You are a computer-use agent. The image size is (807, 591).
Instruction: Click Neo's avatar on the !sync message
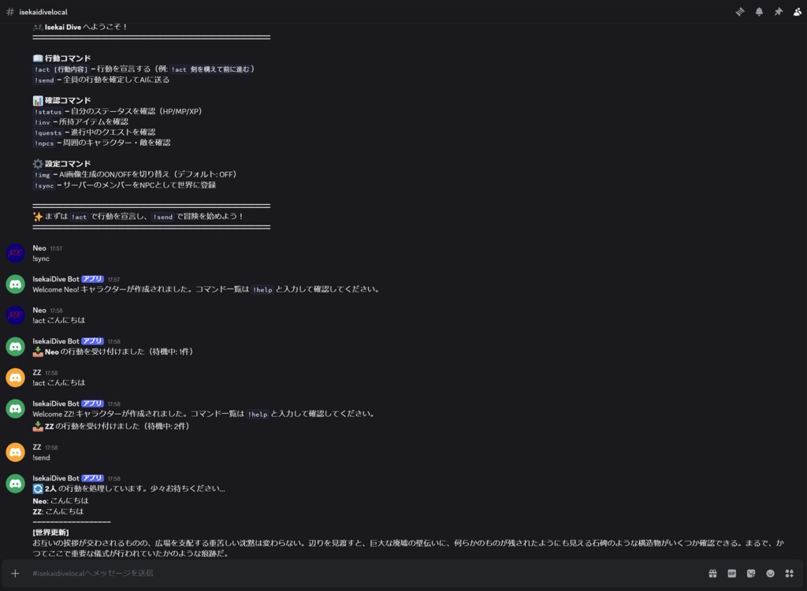point(16,253)
